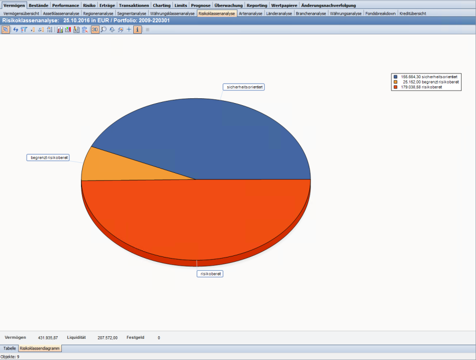Click the plus crosshair toolbar icon
This screenshot has width=476, height=360.
(x=129, y=30)
